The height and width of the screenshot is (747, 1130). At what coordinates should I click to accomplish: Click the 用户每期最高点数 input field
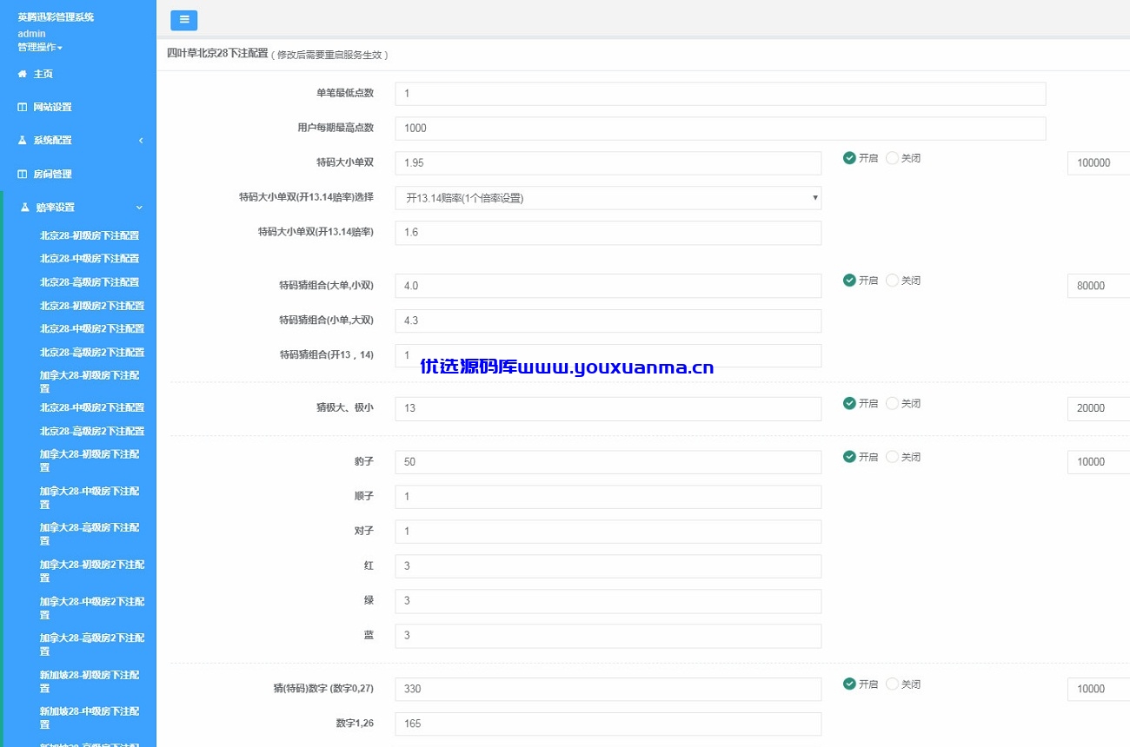pos(721,129)
